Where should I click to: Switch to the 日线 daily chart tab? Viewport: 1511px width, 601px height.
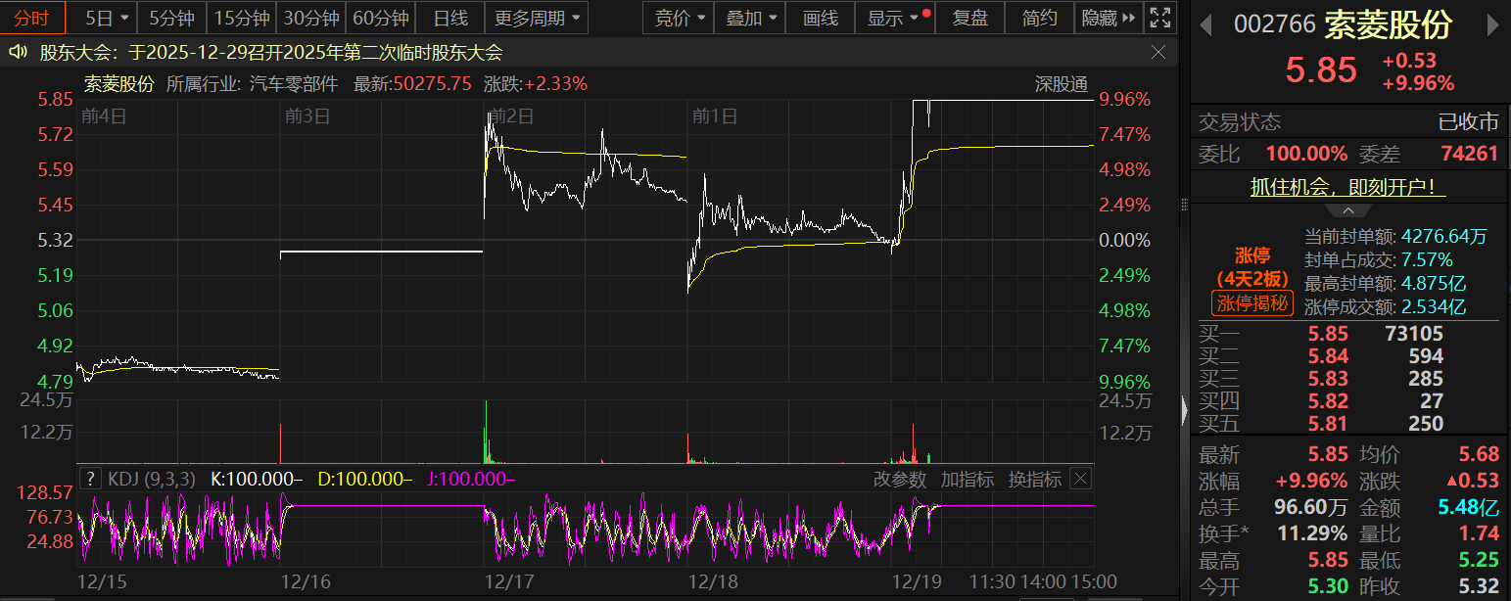pos(450,18)
